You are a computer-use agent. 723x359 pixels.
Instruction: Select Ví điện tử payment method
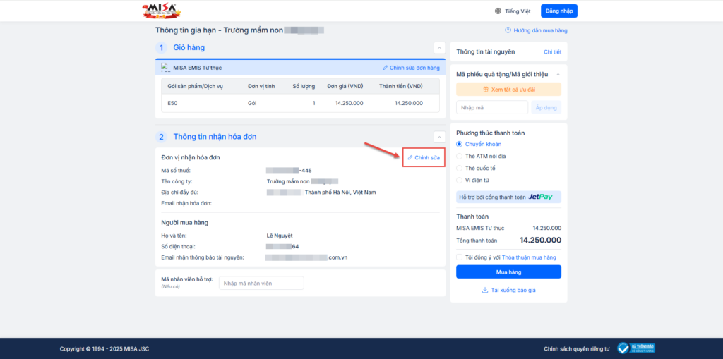(459, 180)
